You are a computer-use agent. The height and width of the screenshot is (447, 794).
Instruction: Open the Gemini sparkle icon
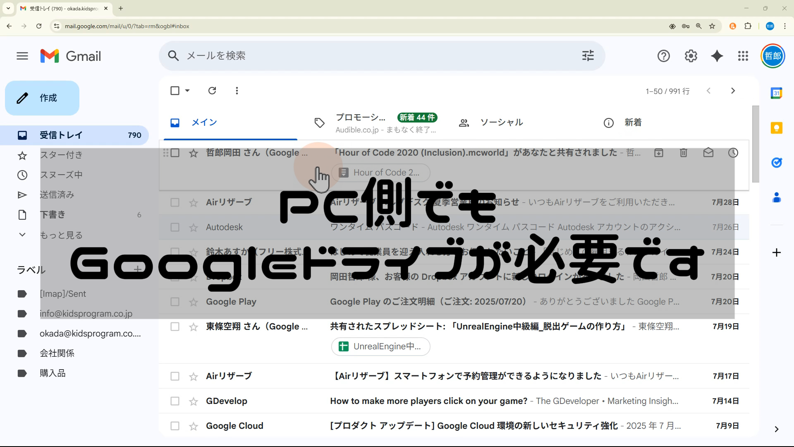(717, 56)
